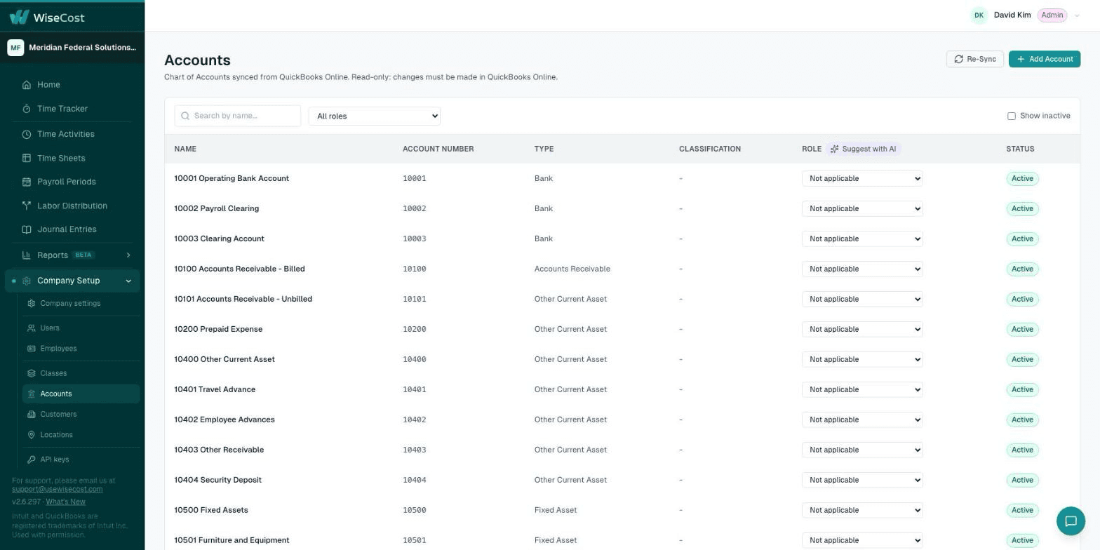The image size is (1100, 550).
Task: Click the Classes layers icon
Action: click(32, 373)
